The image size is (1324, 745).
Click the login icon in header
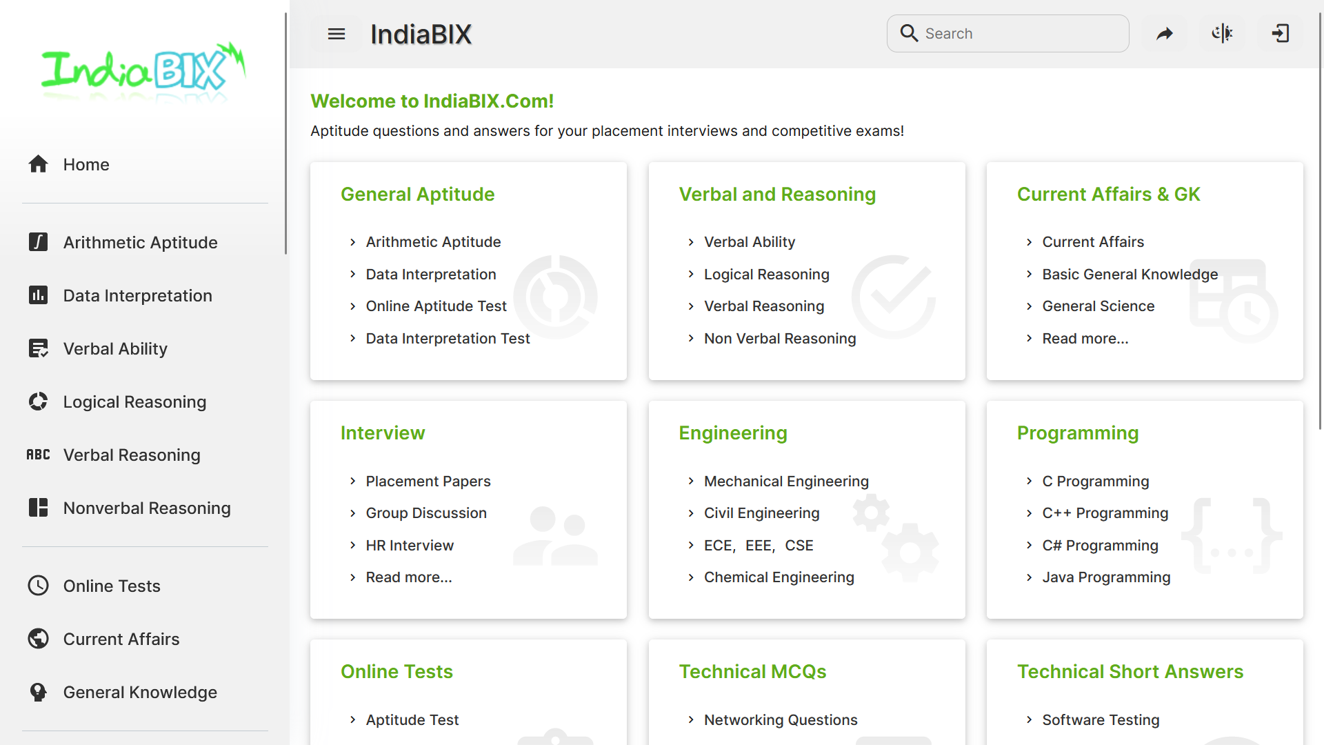[1280, 34]
